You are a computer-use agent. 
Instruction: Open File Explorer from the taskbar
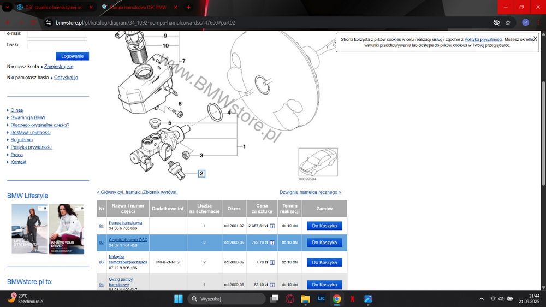305,299
